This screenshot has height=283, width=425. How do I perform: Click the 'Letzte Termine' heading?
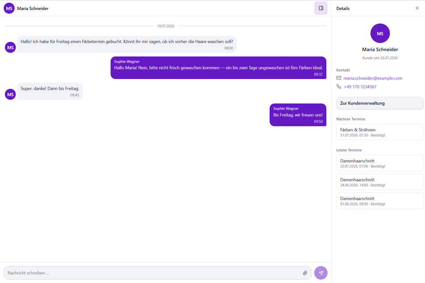pos(349,150)
